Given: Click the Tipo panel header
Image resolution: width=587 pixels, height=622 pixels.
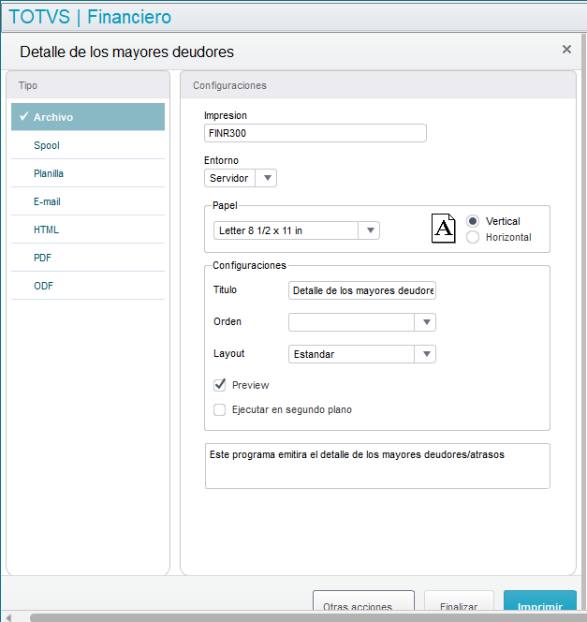Looking at the screenshot, I should click(88, 85).
